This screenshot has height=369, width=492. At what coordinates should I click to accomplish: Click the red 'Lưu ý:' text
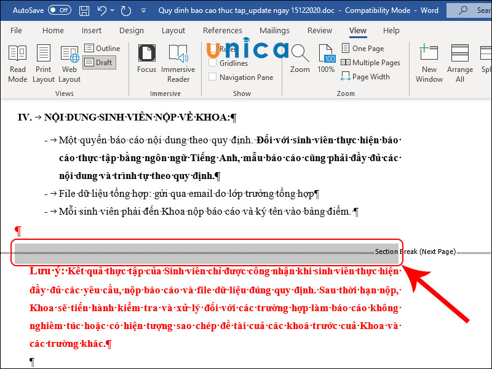47,272
